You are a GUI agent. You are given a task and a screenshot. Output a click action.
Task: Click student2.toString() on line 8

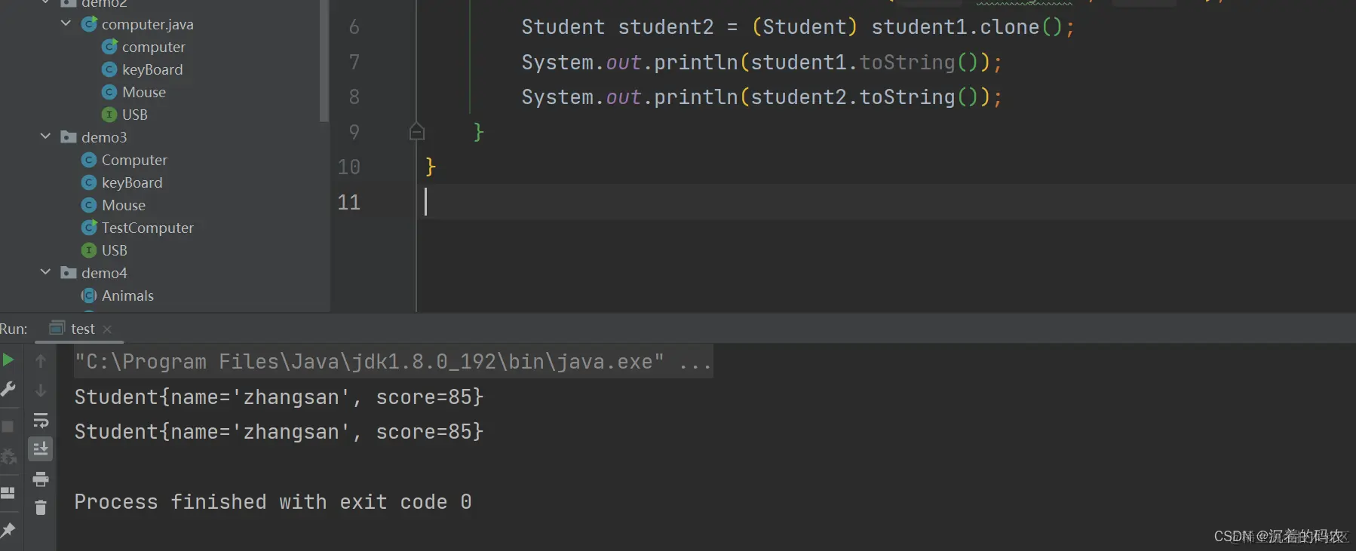pyautogui.click(x=864, y=97)
